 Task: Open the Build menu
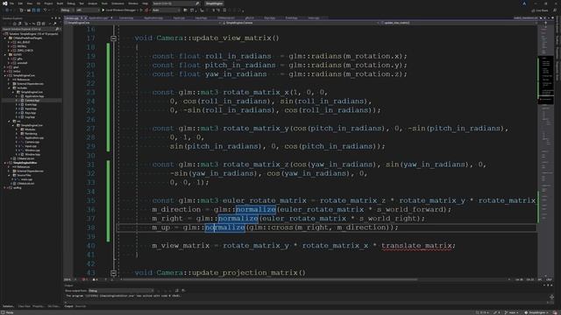[x=60, y=3]
